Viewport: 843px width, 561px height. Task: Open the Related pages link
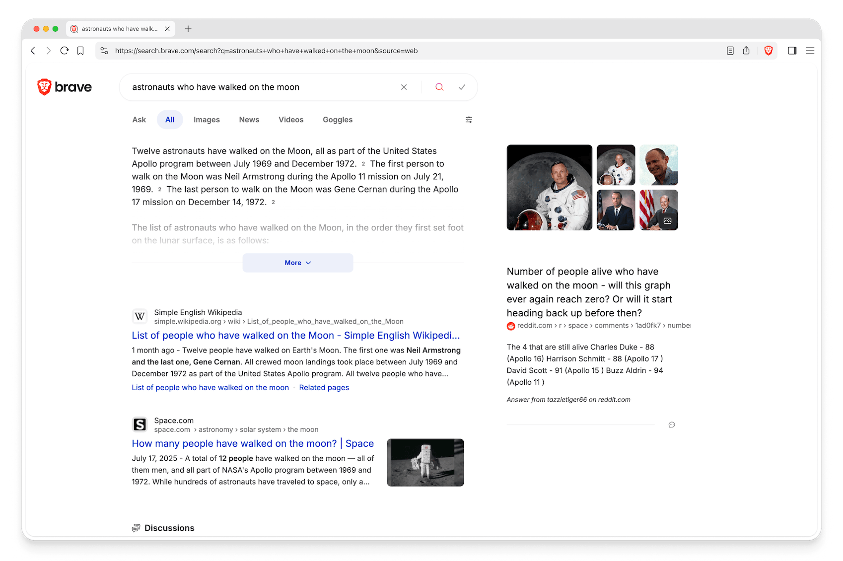point(324,387)
